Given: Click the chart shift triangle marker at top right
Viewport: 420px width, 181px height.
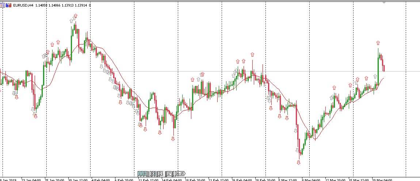Looking at the screenshot, I should [x=384, y=2].
